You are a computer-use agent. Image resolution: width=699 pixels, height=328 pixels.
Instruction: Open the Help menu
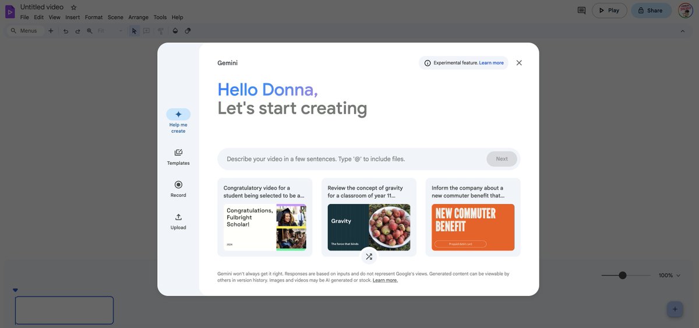tap(178, 17)
